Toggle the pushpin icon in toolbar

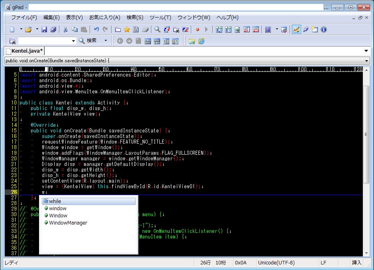pos(305,30)
